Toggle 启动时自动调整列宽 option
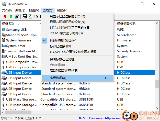Screen dimensions: 160x121 pos(77,70)
